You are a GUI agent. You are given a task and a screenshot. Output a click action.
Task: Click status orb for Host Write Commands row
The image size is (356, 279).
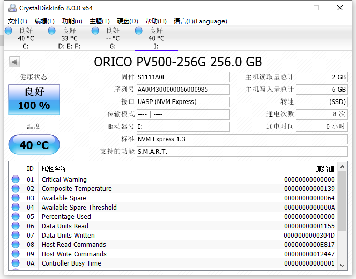pos(16,254)
